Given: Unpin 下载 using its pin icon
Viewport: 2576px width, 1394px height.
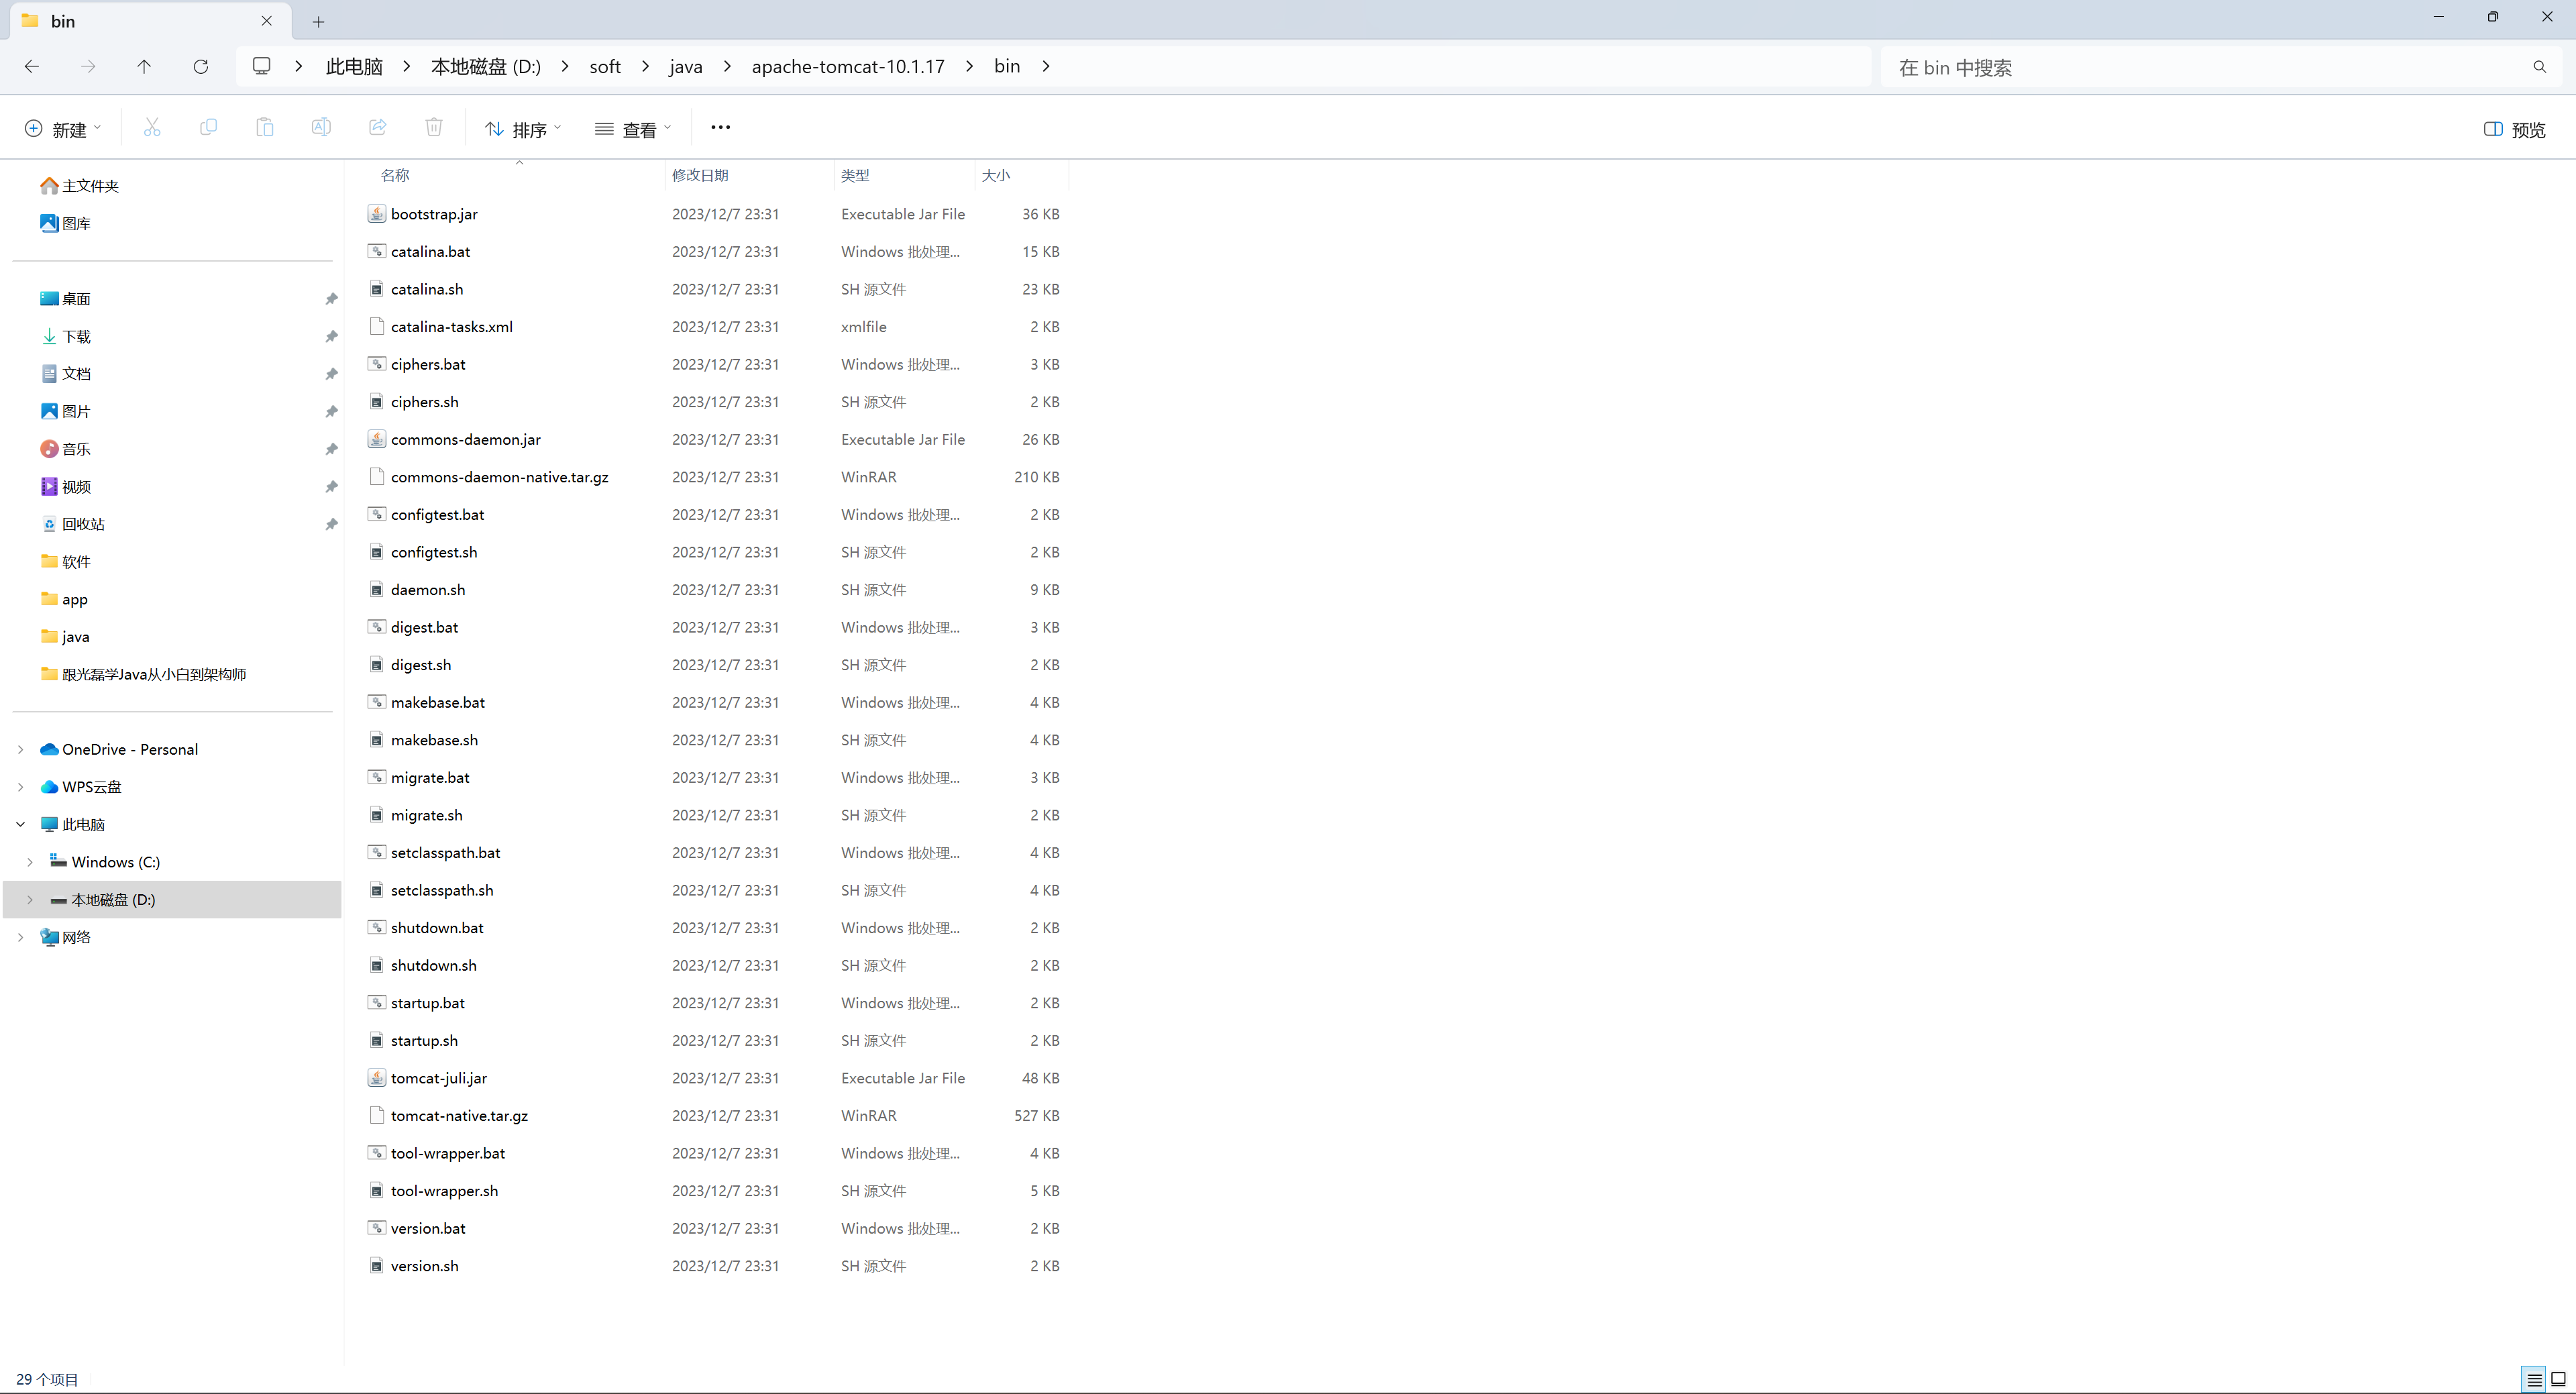Looking at the screenshot, I should coord(331,336).
